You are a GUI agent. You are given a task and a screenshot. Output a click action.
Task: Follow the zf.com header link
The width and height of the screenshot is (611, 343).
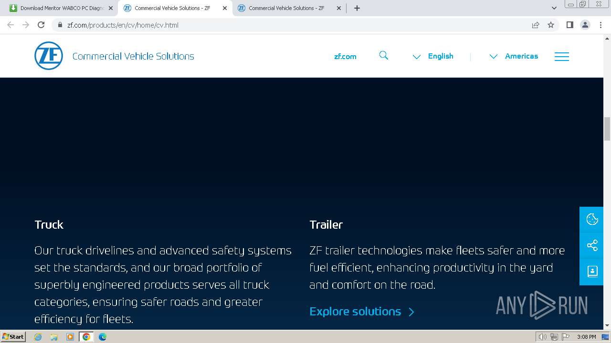345,56
